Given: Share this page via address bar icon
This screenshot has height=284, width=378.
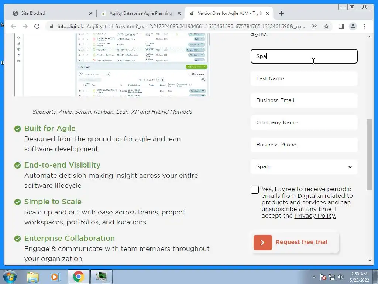Looking at the screenshot, I should tap(315, 26).
